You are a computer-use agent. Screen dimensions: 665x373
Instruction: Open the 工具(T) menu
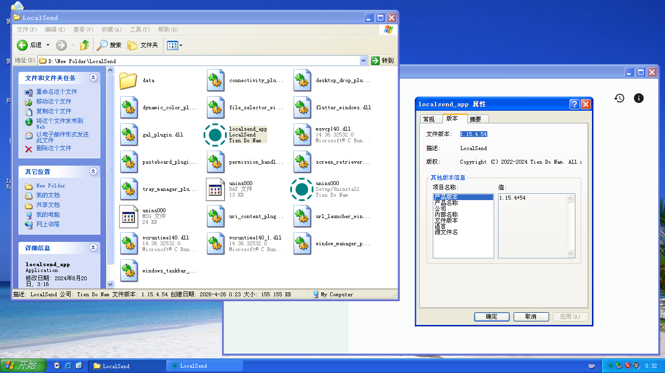139,30
